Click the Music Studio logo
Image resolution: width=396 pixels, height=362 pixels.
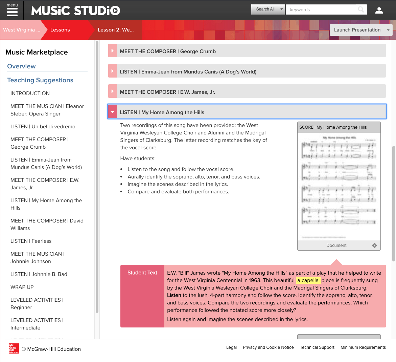coord(75,10)
